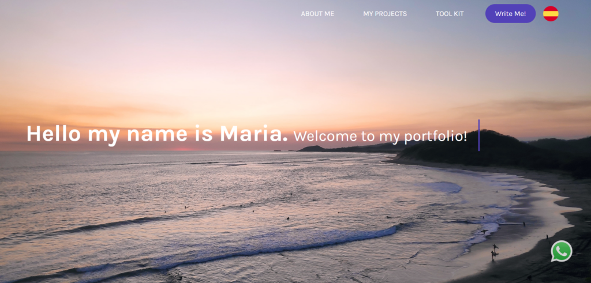Image resolution: width=591 pixels, height=283 pixels.
Task: Click the distant headland on the horizon
Action: 339,148
